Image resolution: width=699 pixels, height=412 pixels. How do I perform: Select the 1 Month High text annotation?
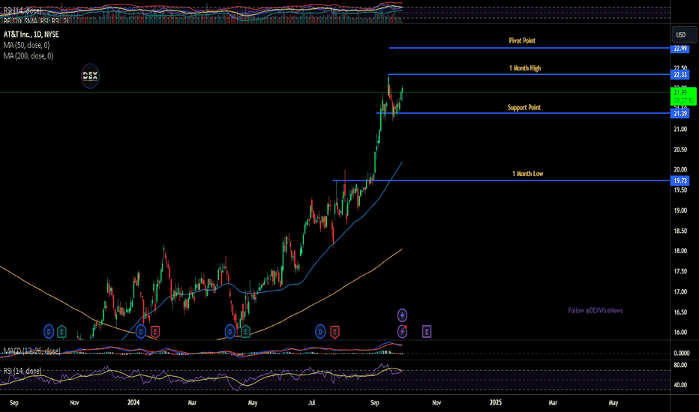point(525,68)
